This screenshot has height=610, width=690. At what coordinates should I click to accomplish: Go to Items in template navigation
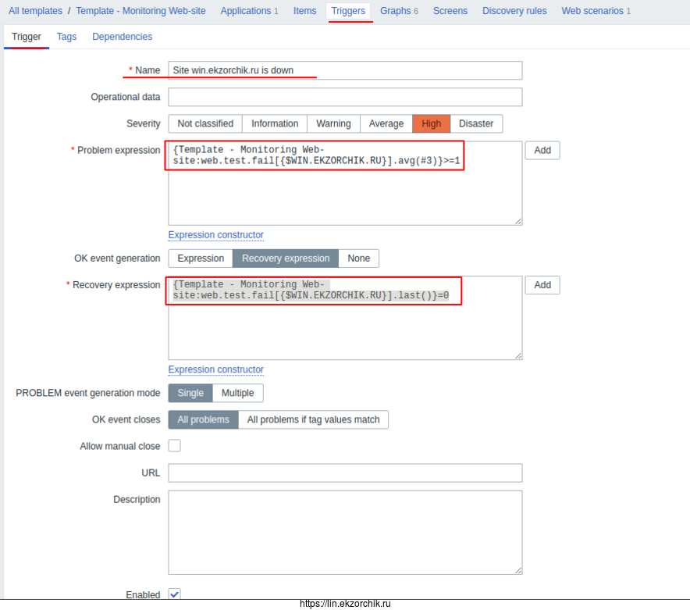coord(304,11)
